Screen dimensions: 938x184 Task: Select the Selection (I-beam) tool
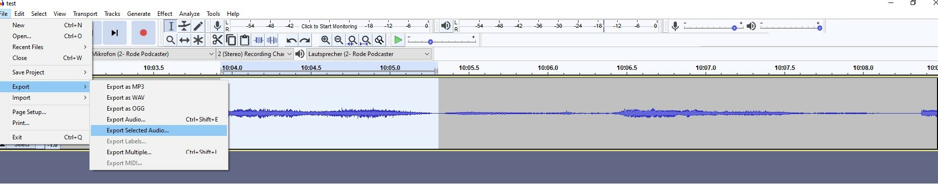coord(171,26)
